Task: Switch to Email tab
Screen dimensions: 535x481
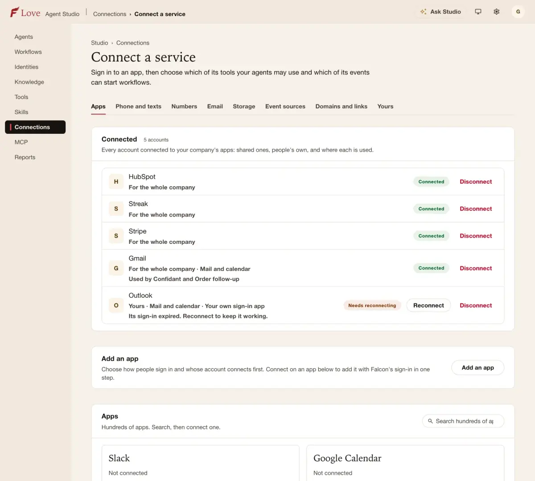Action: (215, 107)
